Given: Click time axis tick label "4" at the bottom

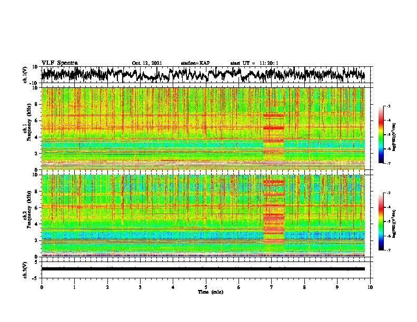Looking at the screenshot, I should tap(173, 287).
